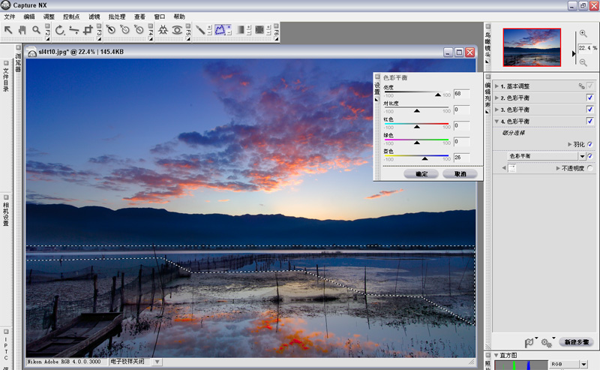Select the magnifier zoom tool
This screenshot has height=370, width=600.
click(36, 30)
